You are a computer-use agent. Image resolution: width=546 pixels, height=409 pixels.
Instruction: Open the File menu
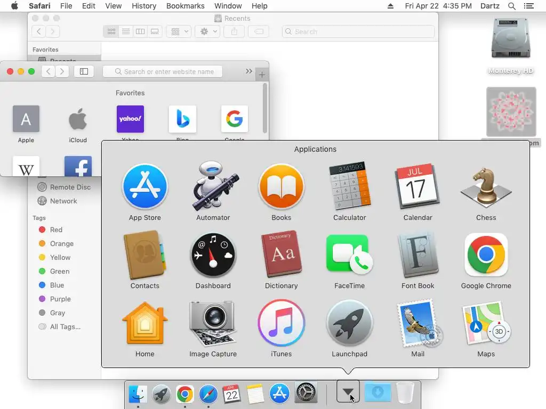(x=66, y=6)
